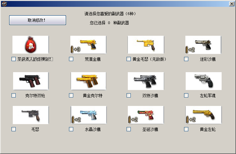The height and width of the screenshot is (154, 236).
Task: Enable the 荒漠金鹰 checkbox
Action: tap(71, 59)
